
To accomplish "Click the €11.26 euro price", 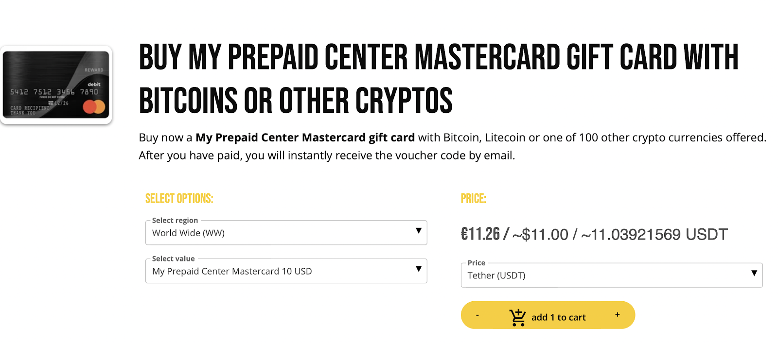I will (480, 234).
